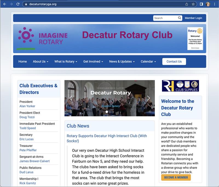
Task: Expand the Calendar dropdown menu
Action: (x=148, y=61)
